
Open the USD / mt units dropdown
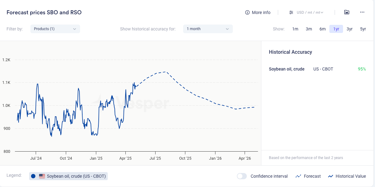[310, 12]
